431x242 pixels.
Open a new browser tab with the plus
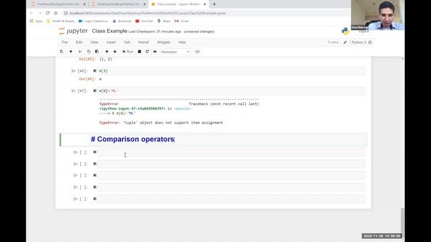point(214,4)
